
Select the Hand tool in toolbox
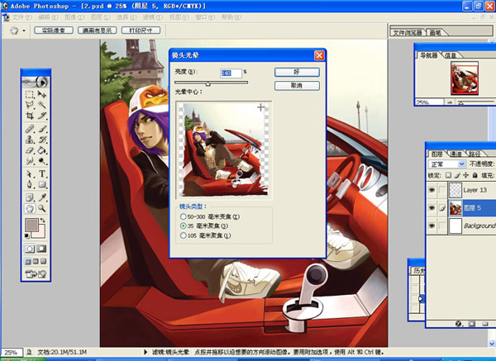tap(30, 208)
